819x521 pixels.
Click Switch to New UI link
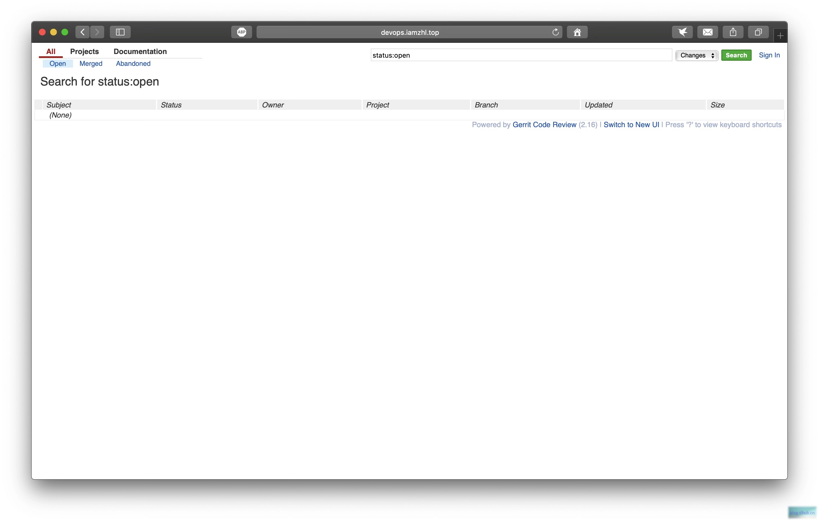(631, 125)
